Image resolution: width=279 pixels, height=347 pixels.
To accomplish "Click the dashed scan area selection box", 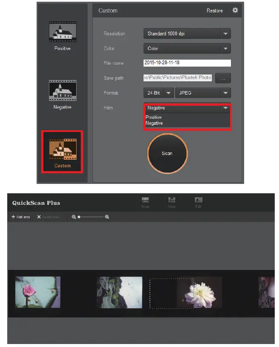I will (x=172, y=293).
